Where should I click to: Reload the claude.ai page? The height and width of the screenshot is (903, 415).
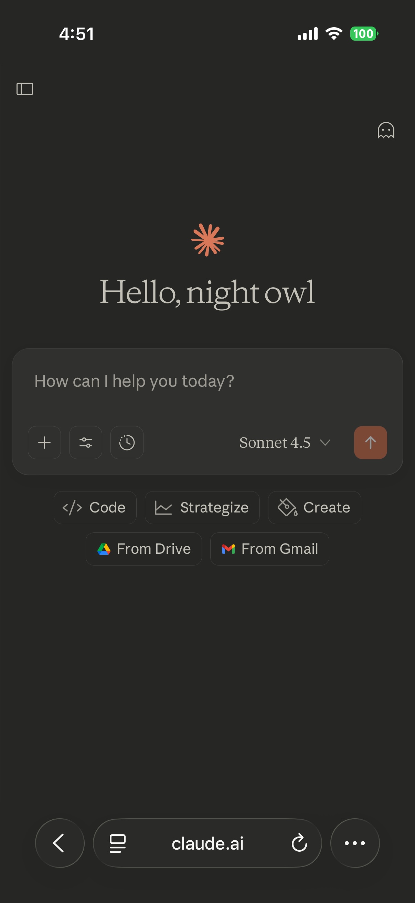(299, 843)
